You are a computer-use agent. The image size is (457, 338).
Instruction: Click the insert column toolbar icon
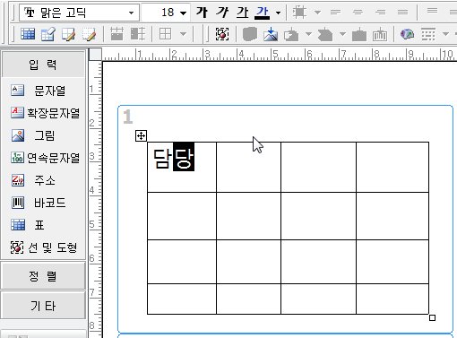(138, 33)
